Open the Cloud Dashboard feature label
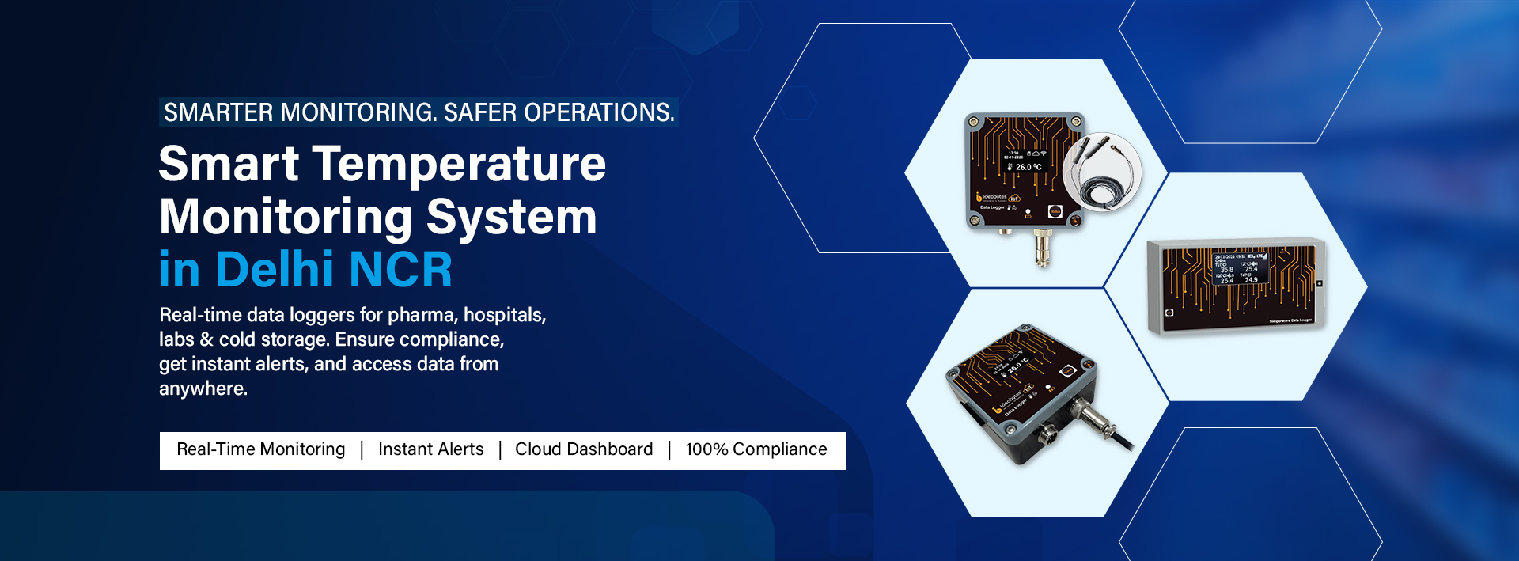 tap(584, 449)
